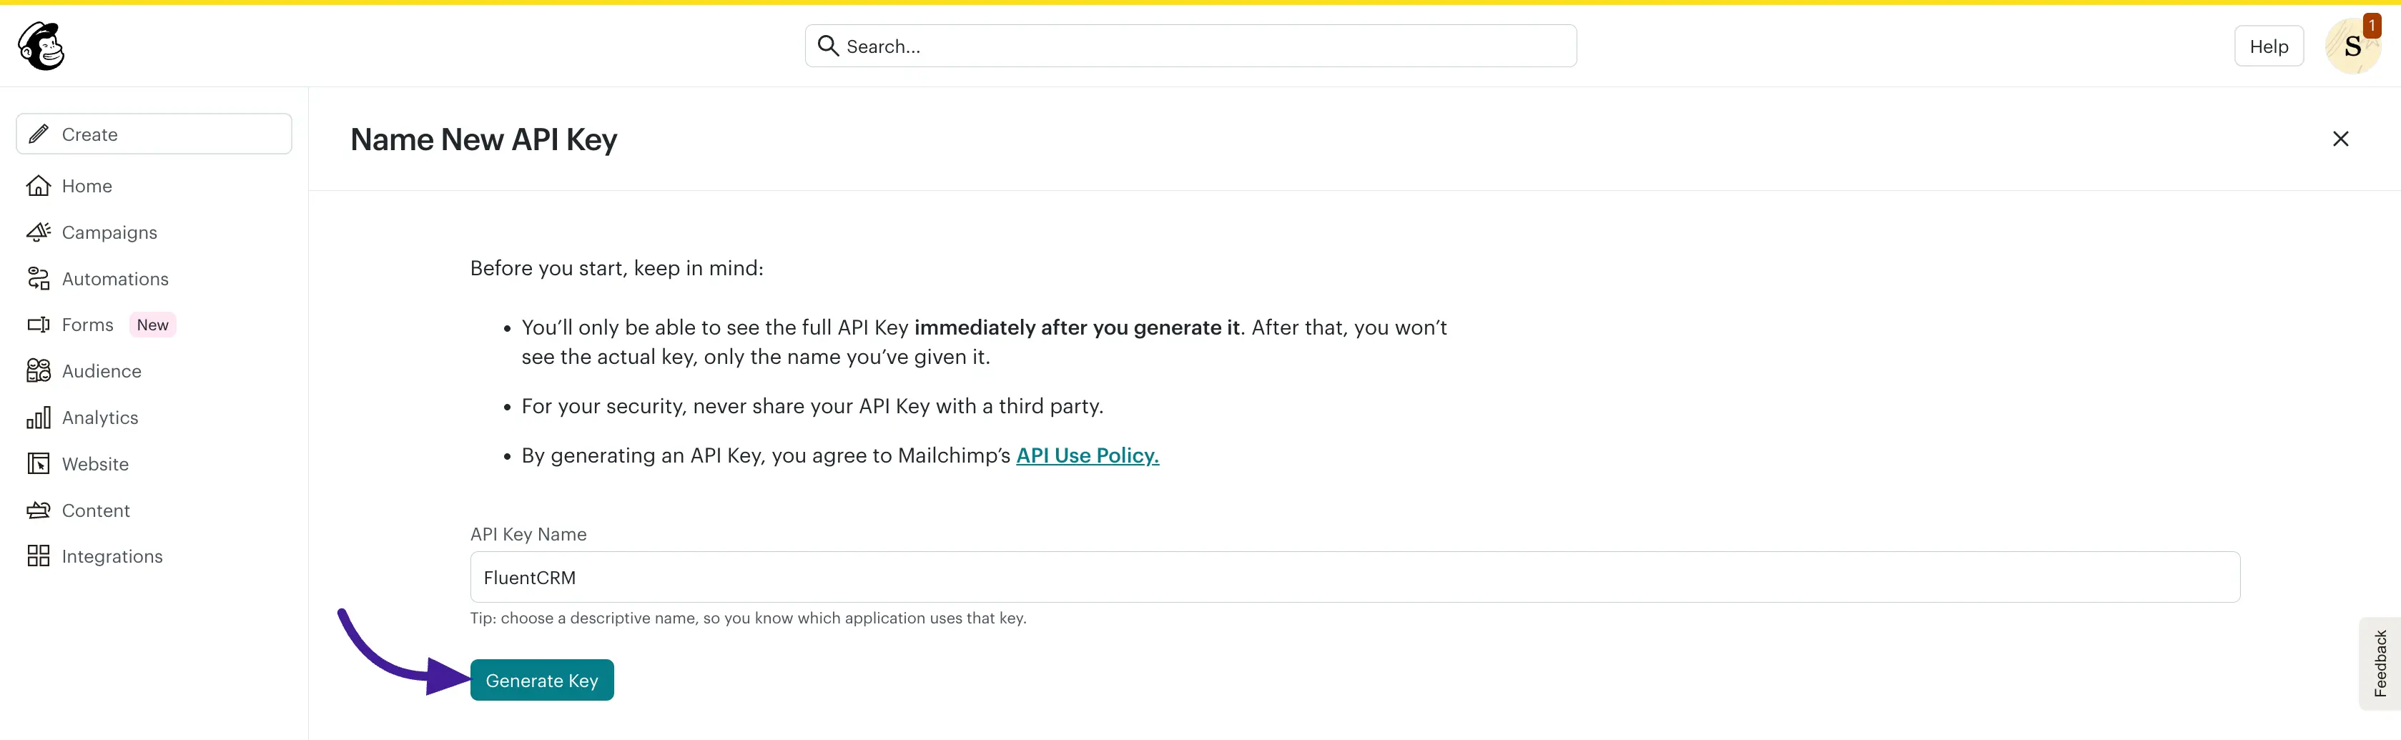Screen dimensions: 2401x740
Task: Click the search magnifier icon
Action: click(x=828, y=46)
